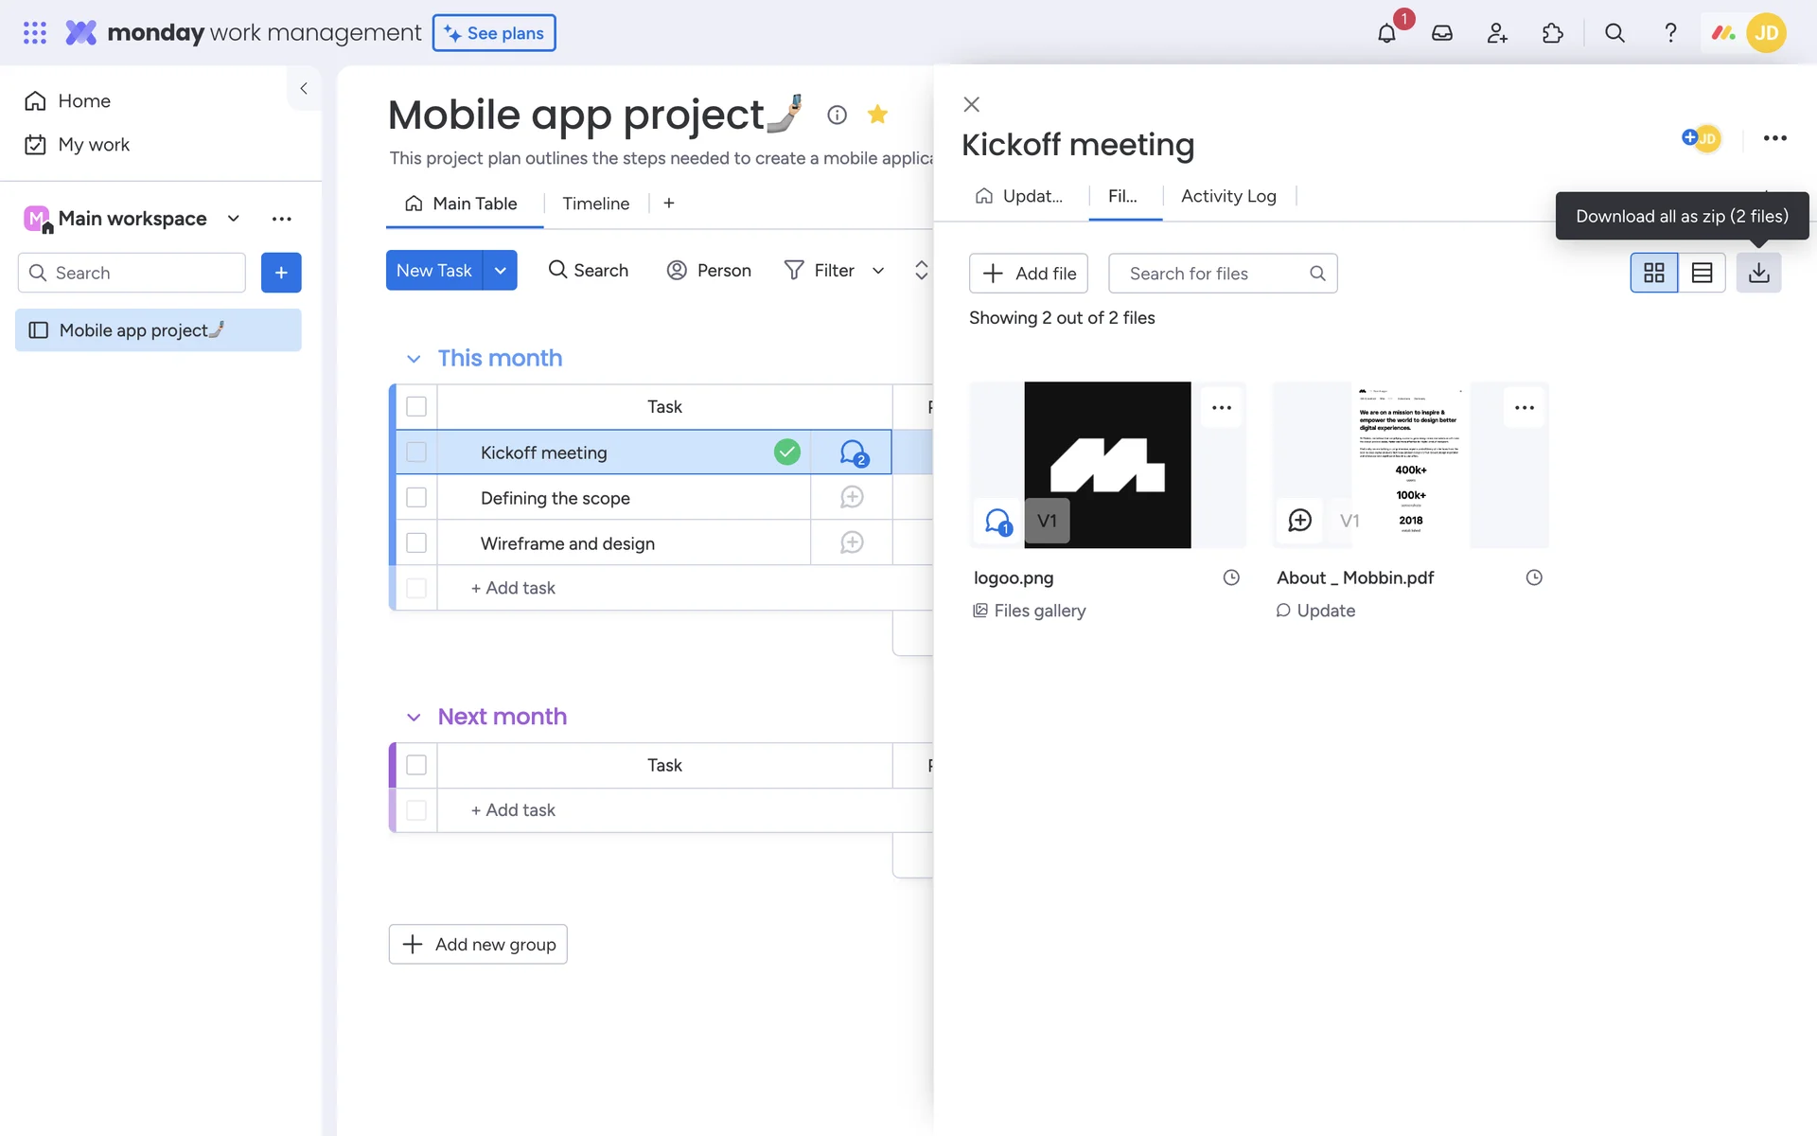Tick the Defining the scope checkbox
This screenshot has height=1136, width=1817.
coord(416,498)
